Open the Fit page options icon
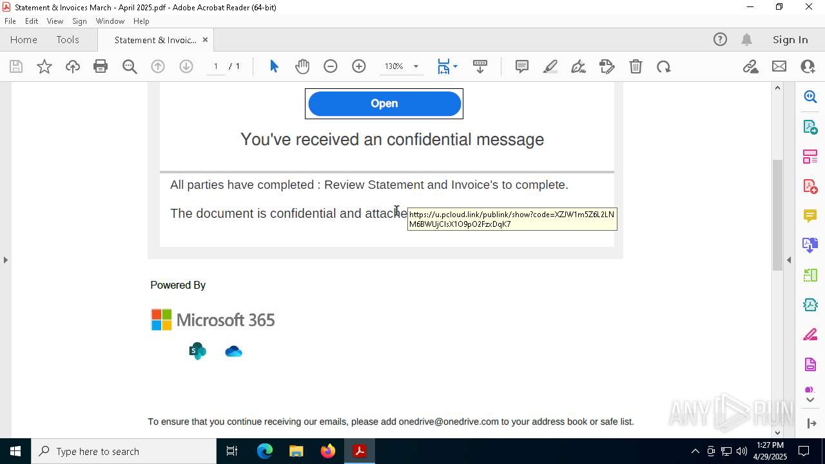 click(447, 66)
